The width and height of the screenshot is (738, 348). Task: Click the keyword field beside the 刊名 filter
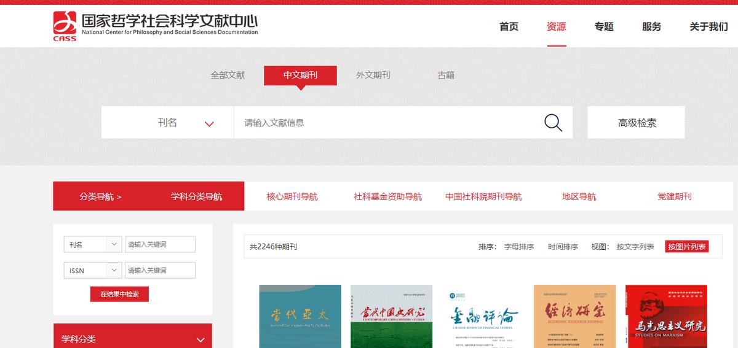click(x=160, y=244)
